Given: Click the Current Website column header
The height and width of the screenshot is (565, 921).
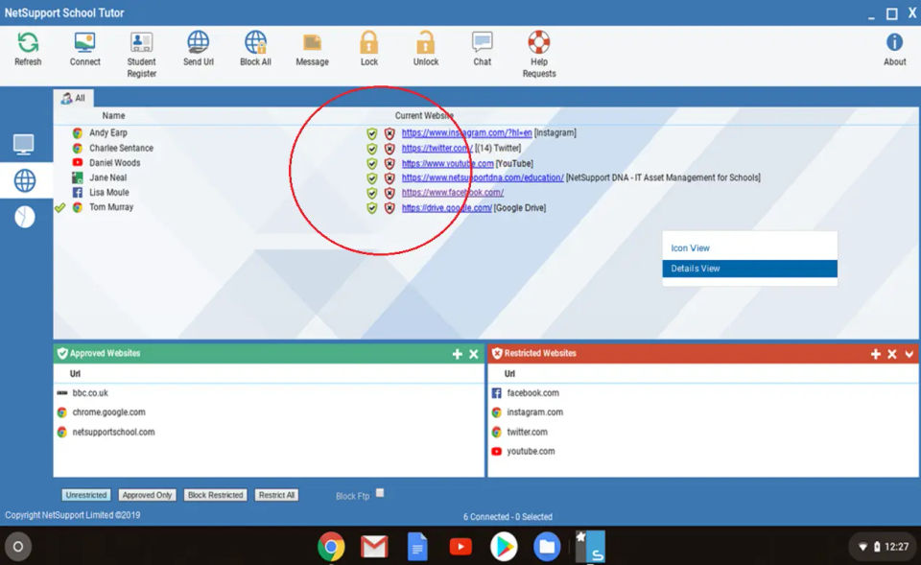Looking at the screenshot, I should pyautogui.click(x=423, y=116).
